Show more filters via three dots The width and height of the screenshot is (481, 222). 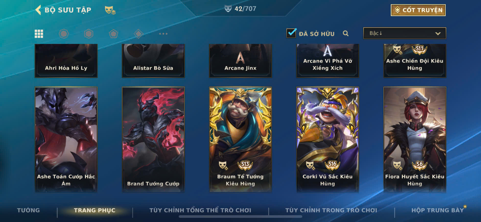tap(163, 34)
